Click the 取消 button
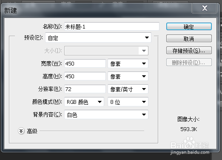This screenshot has width=222, height=160. click(189, 38)
